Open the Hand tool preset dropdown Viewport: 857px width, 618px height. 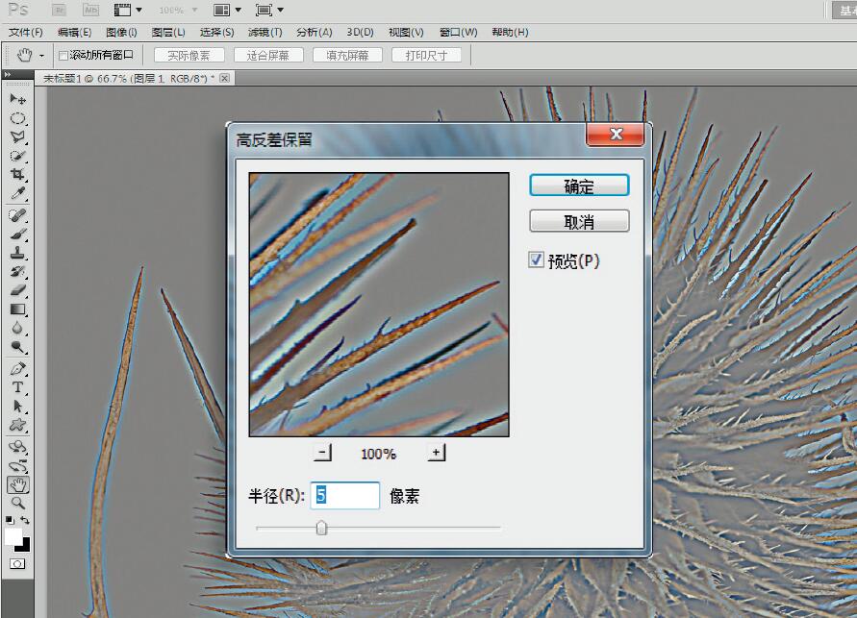point(41,56)
